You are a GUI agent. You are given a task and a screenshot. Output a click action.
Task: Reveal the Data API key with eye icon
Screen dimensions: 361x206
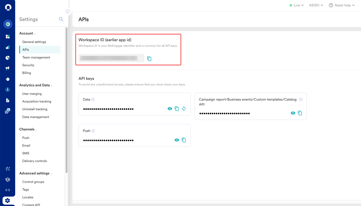(170, 109)
